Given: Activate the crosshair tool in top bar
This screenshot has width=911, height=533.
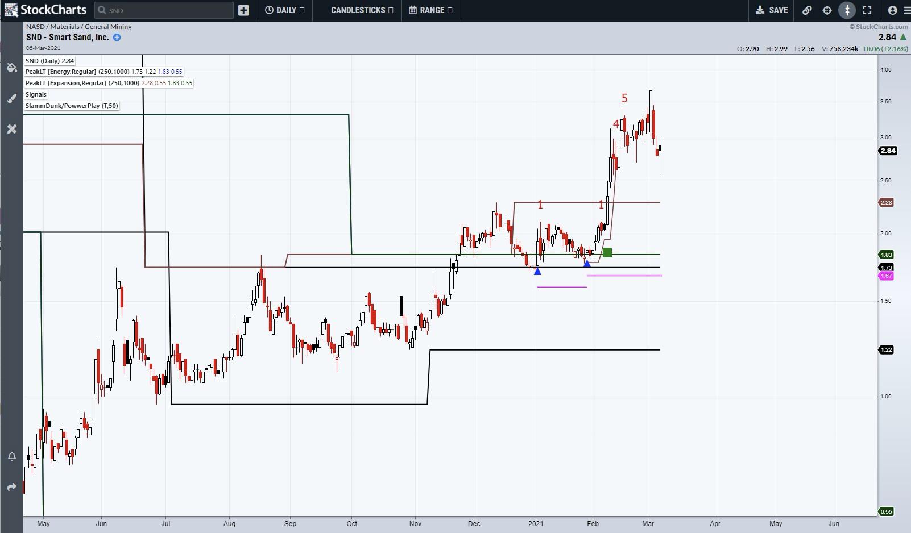Looking at the screenshot, I should 827,10.
